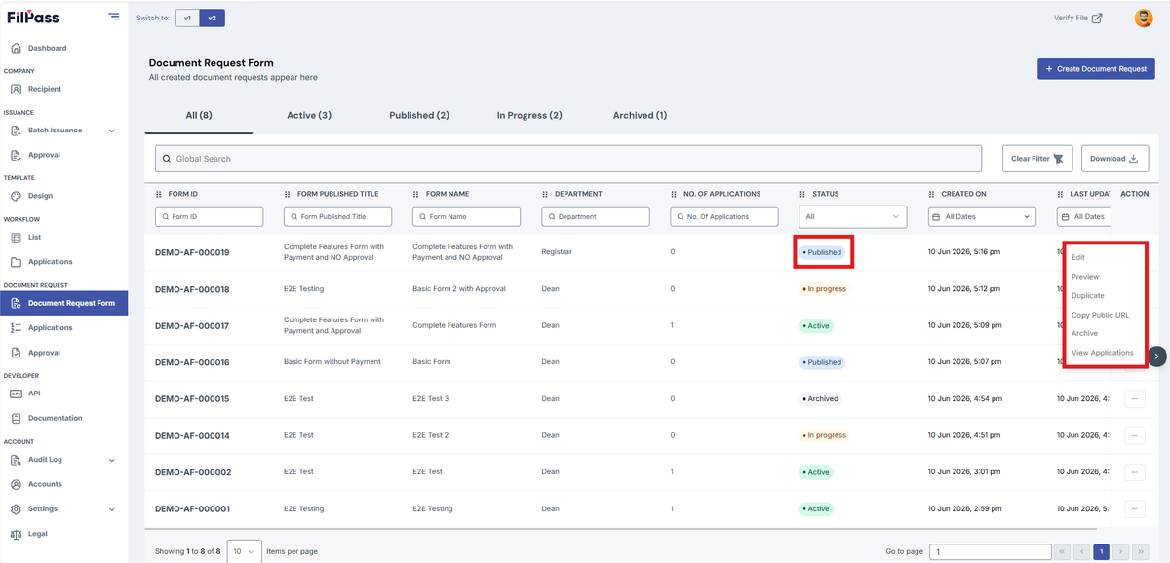This screenshot has height=563, width=1170.
Task: Click the Verify File external link icon
Action: (x=1097, y=18)
